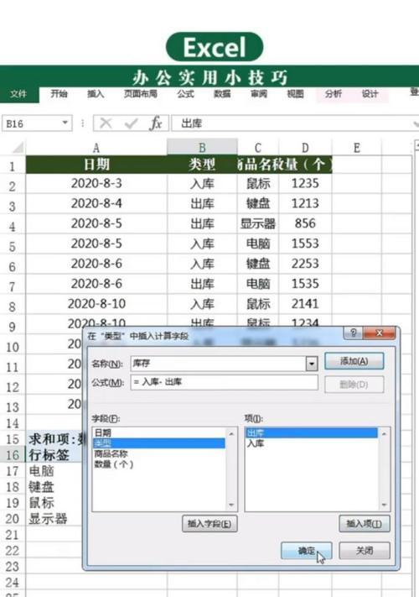Click the 名称 input field containing 库存

click(x=218, y=364)
